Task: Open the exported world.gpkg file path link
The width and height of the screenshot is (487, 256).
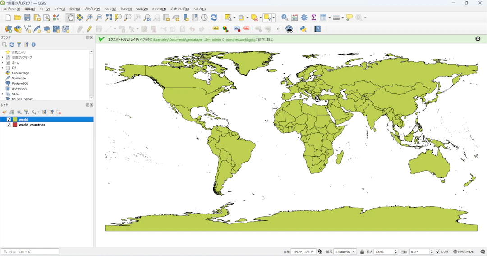Action: 202,39
